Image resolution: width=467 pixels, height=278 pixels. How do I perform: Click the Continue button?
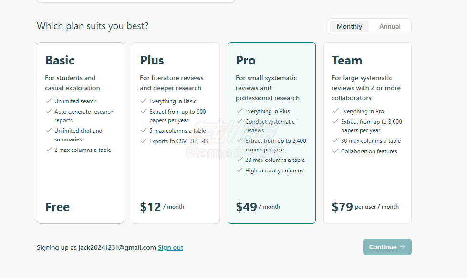[x=387, y=247]
